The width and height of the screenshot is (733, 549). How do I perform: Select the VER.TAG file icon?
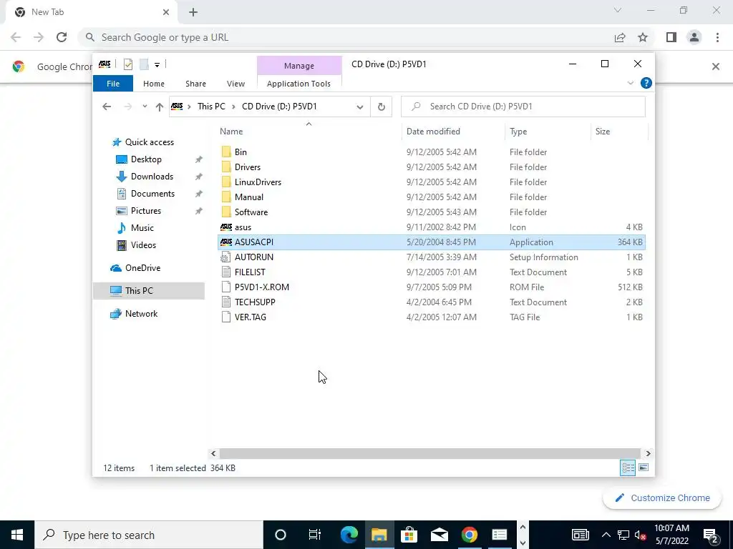click(226, 317)
